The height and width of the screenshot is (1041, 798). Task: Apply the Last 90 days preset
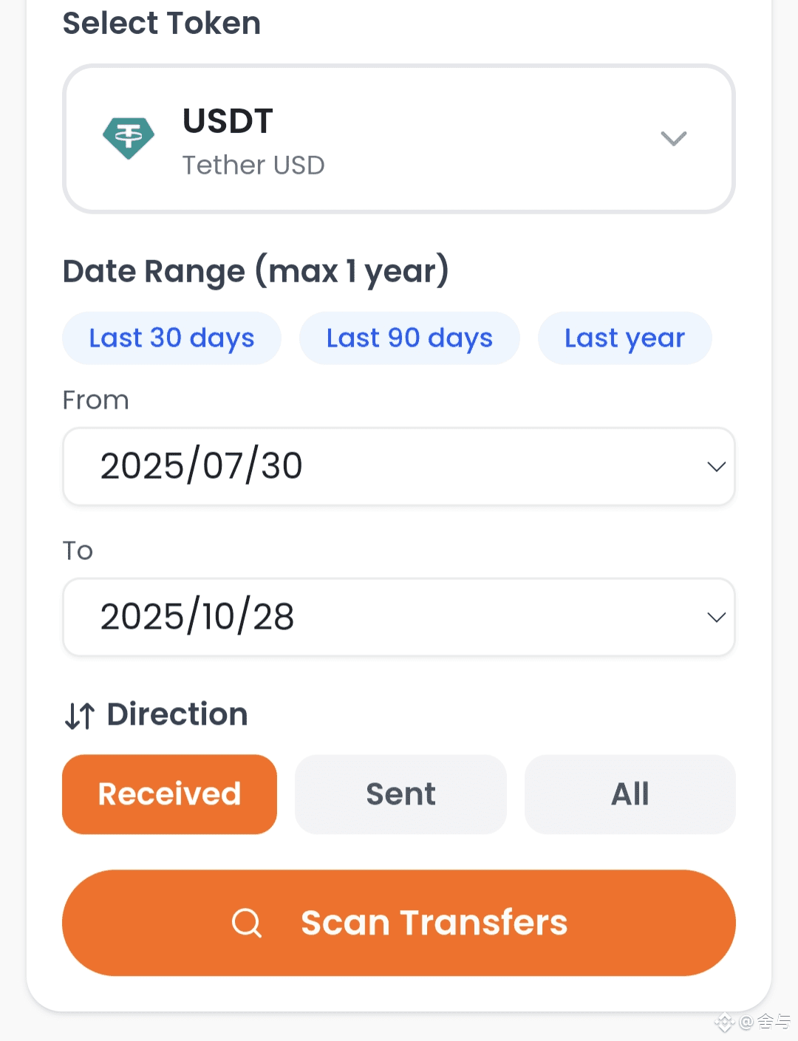click(x=409, y=338)
